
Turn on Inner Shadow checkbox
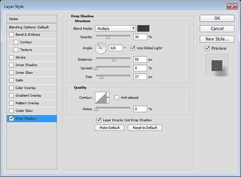pos(11,65)
